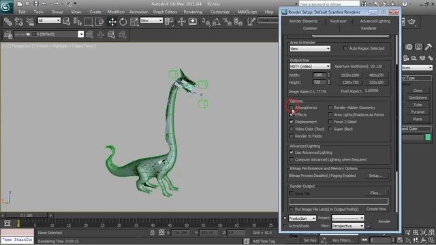Open the Select by Name list tool
This screenshot has height=245, width=436.
pyautogui.click(x=77, y=21)
